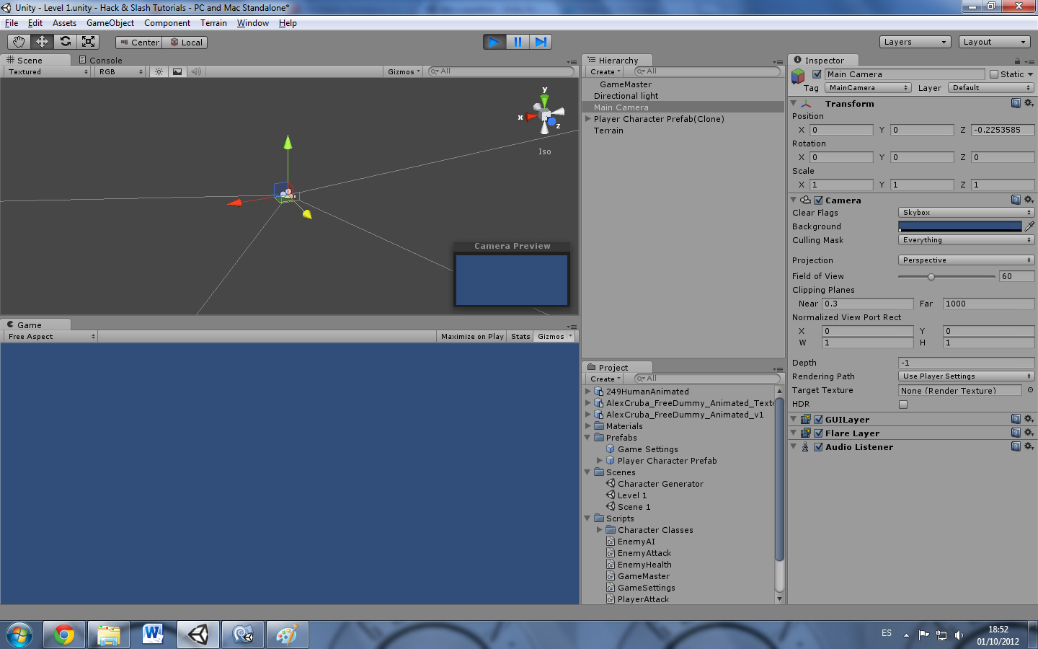The width and height of the screenshot is (1038, 649).
Task: Disable the Camera component checkbox
Action: (818, 200)
